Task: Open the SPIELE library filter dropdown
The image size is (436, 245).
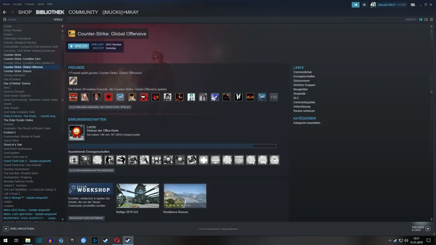Action: 58,20
